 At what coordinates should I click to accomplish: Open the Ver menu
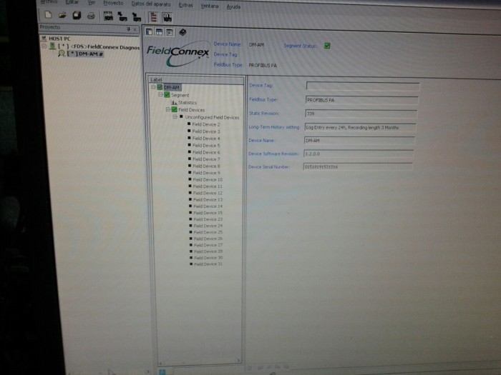click(92, 3)
